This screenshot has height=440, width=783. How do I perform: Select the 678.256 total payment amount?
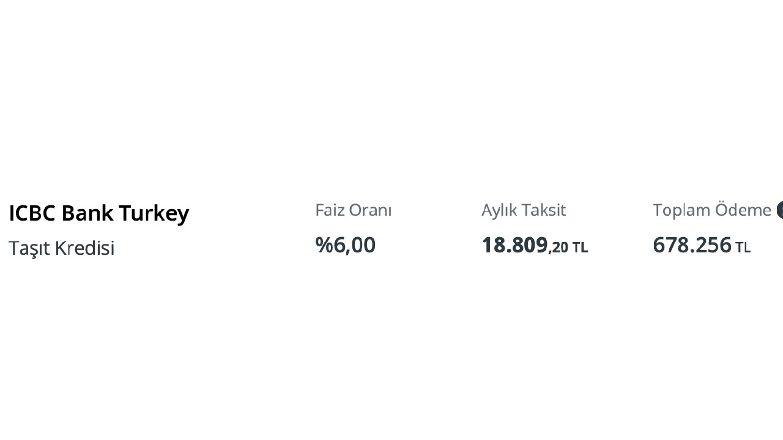[x=692, y=245]
